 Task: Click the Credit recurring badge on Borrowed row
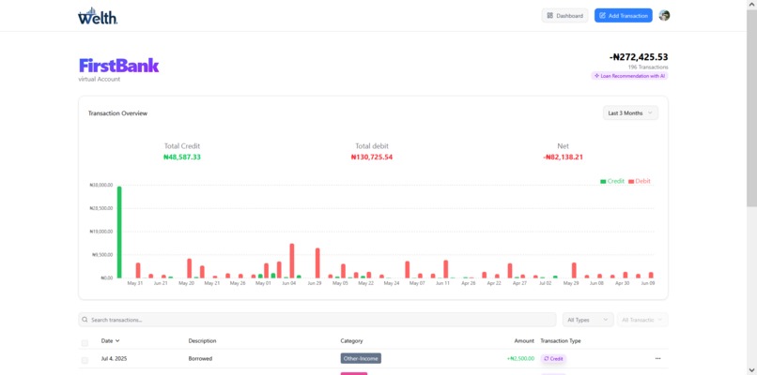[553, 359]
